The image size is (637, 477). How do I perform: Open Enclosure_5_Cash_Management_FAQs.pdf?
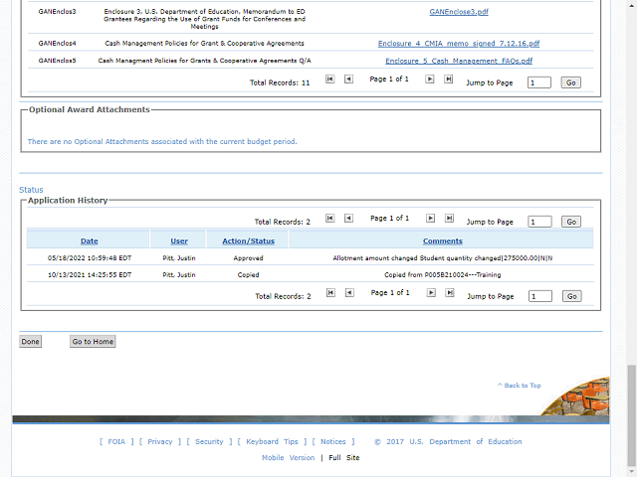459,61
